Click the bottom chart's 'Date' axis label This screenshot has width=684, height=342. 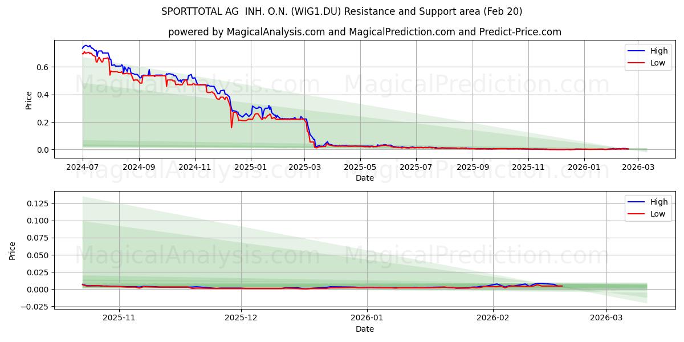click(365, 329)
